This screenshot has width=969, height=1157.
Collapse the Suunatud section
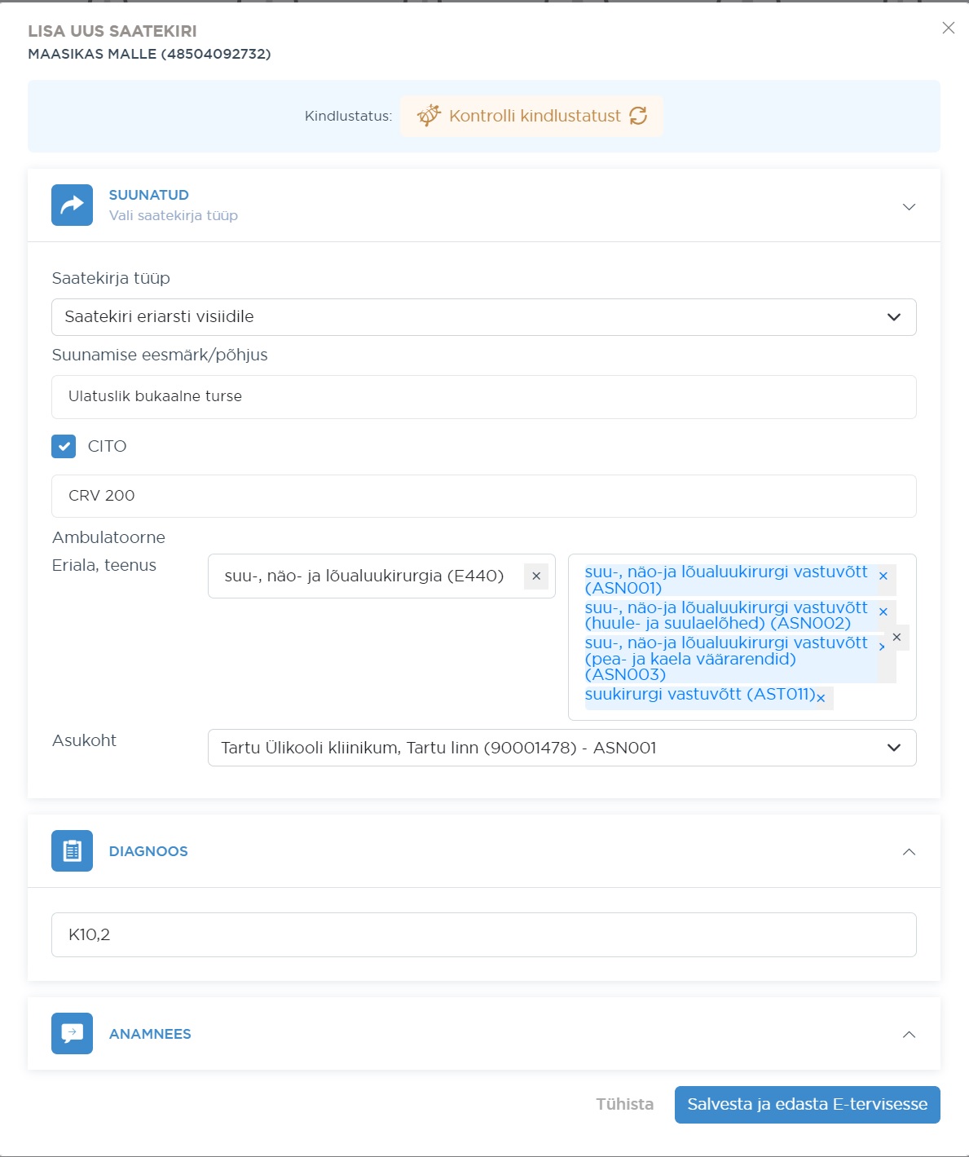click(x=909, y=206)
